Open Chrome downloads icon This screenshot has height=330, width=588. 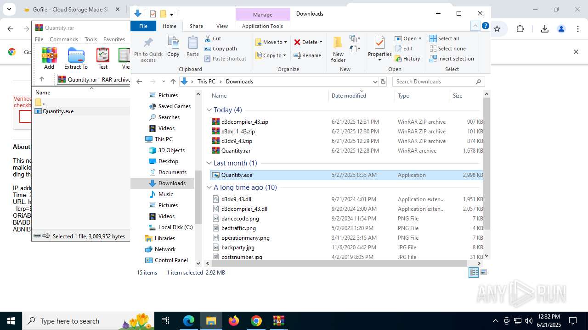click(x=545, y=29)
